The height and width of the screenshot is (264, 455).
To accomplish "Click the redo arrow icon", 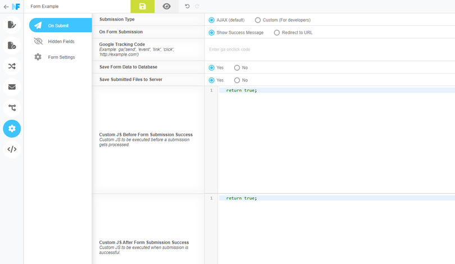I will (197, 6).
